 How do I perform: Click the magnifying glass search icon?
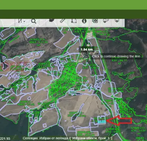[x=34, y=21]
